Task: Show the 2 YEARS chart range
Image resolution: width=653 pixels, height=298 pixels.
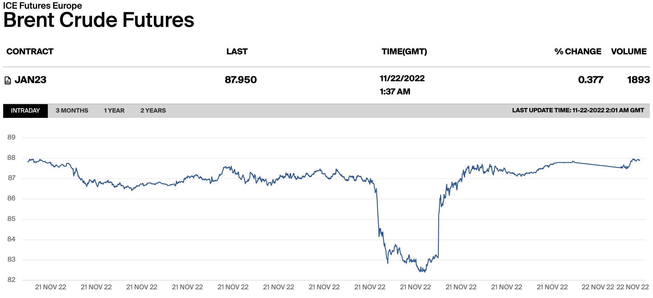Action: (x=153, y=111)
